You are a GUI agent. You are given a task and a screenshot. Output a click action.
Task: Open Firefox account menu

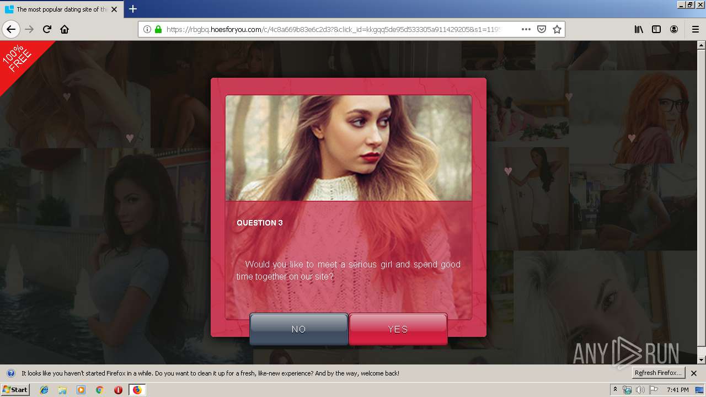(x=674, y=29)
